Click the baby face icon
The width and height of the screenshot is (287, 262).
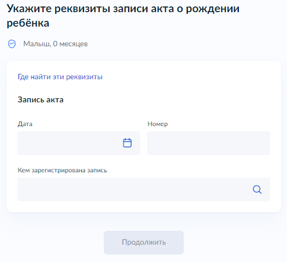(x=12, y=44)
